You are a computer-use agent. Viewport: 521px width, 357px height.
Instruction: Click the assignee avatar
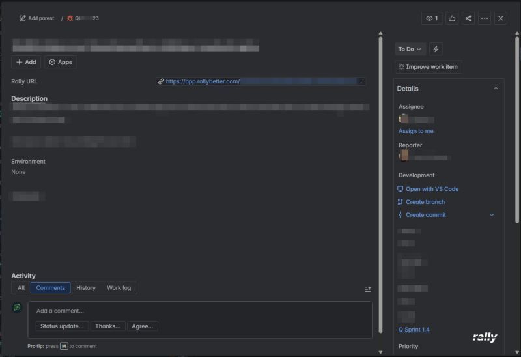click(404, 119)
